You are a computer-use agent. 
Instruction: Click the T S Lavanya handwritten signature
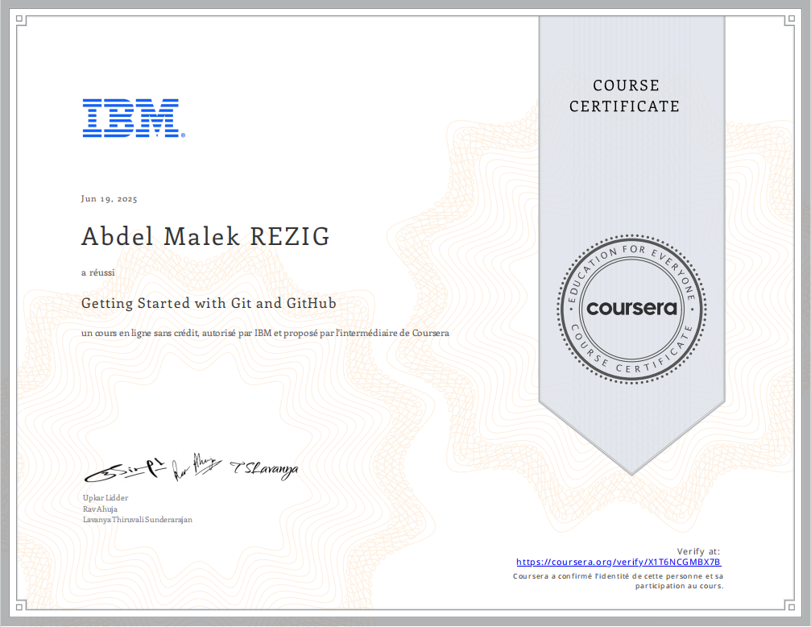[263, 469]
